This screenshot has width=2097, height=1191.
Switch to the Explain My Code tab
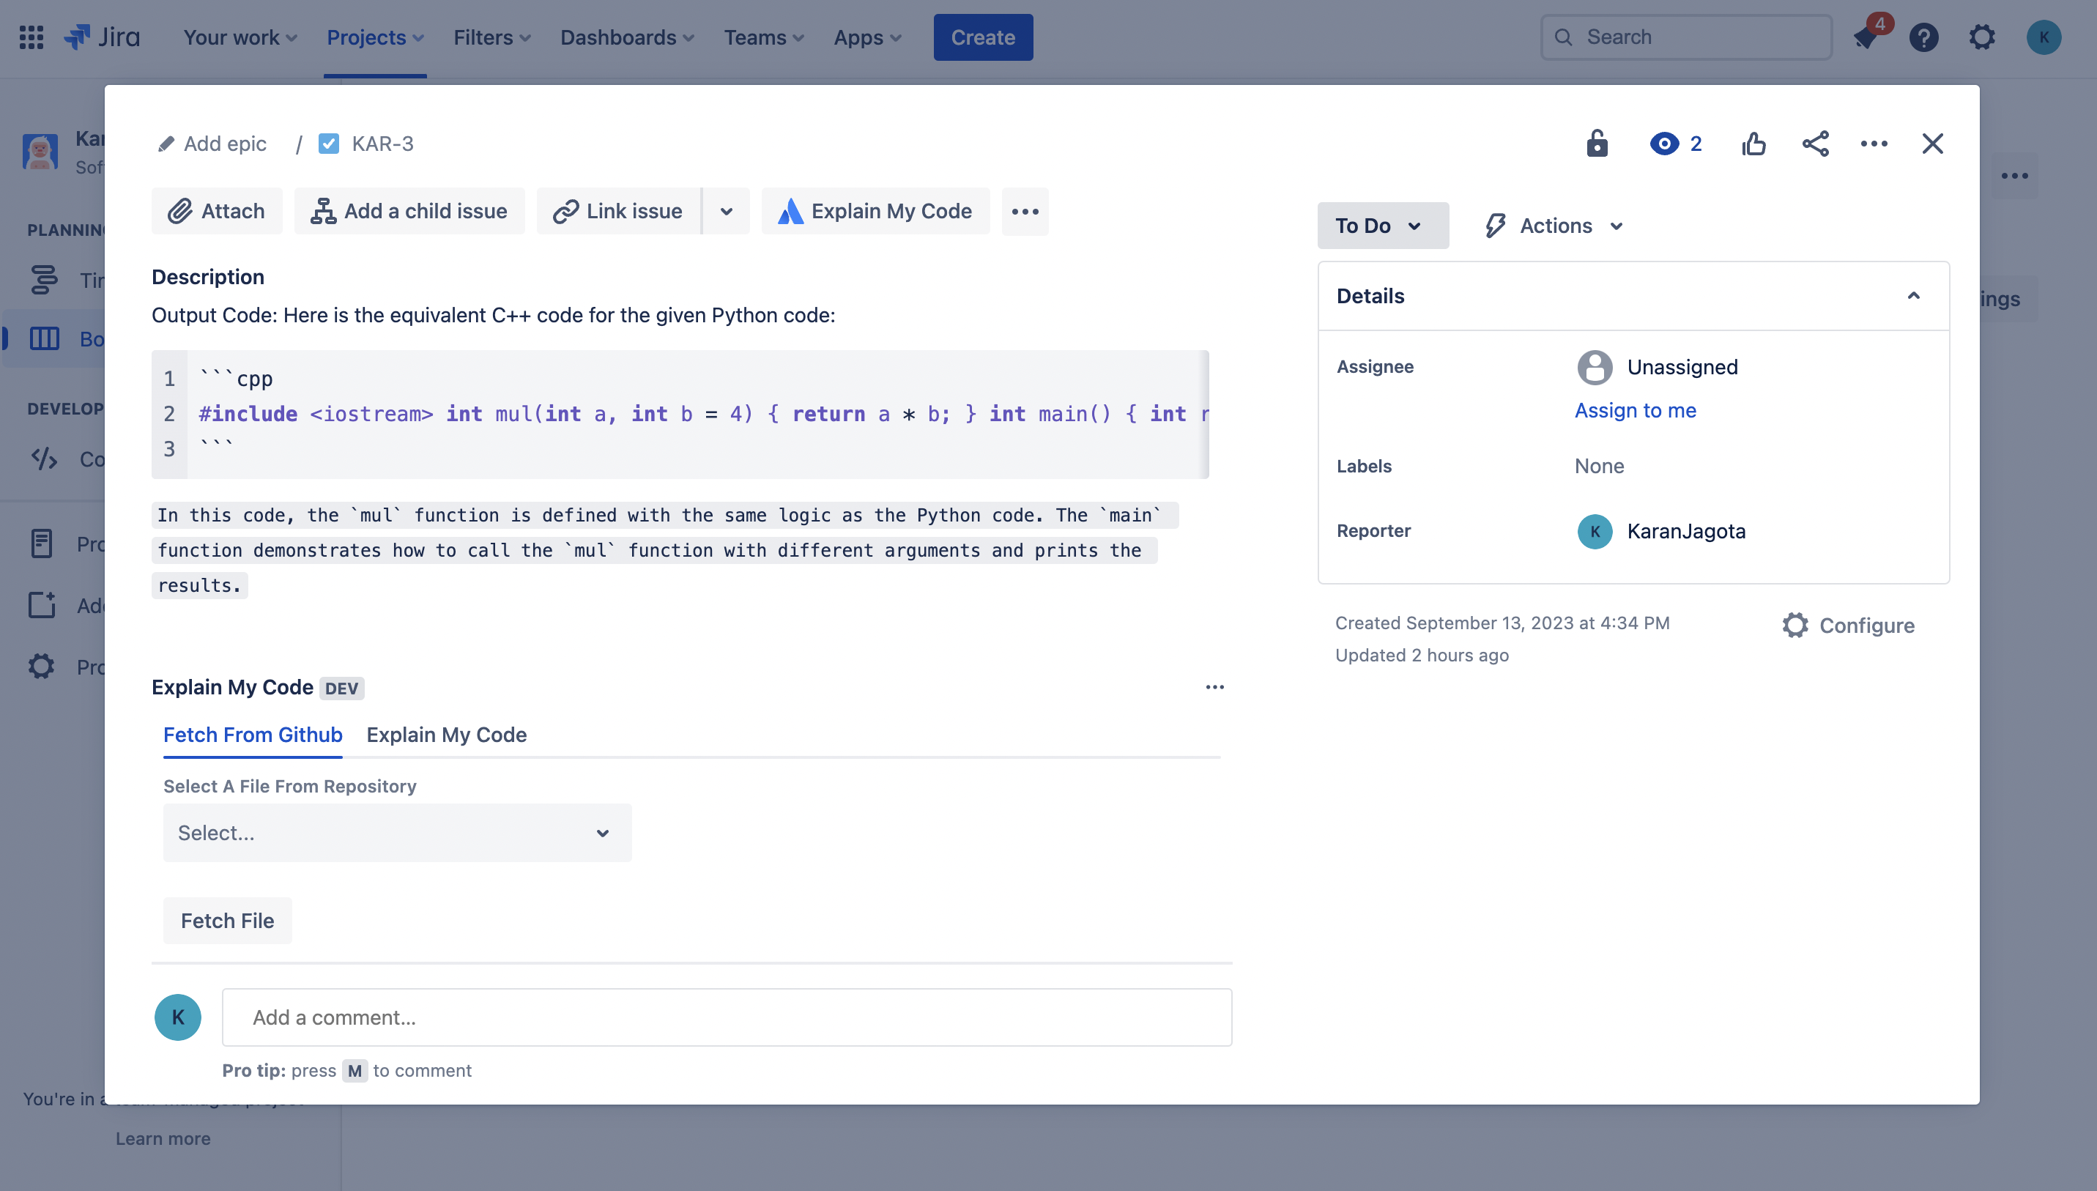click(x=447, y=735)
